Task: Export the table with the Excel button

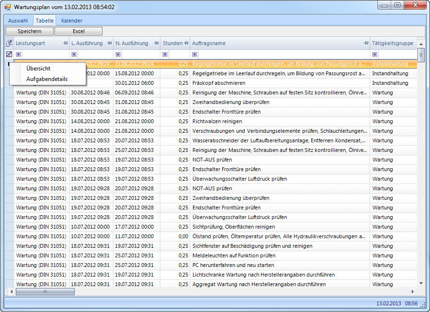Action: 79,31
